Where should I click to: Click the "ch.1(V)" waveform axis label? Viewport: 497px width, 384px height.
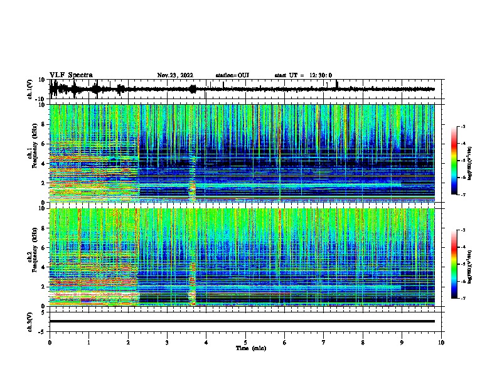coord(30,89)
